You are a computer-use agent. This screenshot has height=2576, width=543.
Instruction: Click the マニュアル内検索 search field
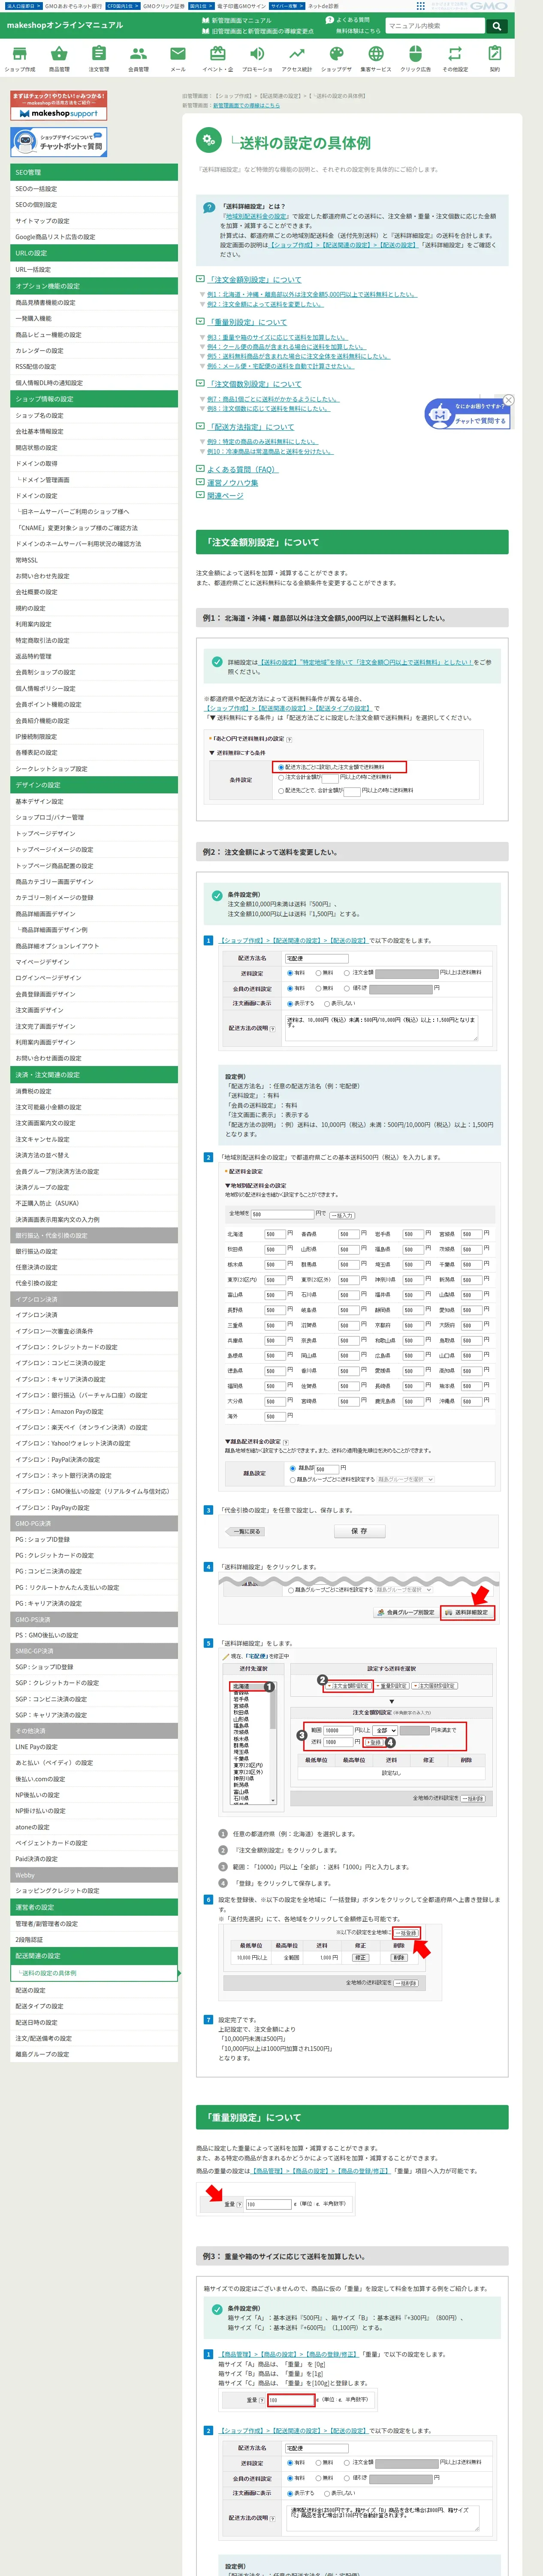click(x=434, y=26)
